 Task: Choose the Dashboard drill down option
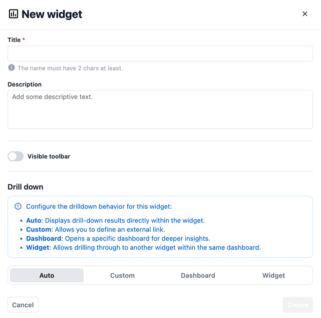tap(198, 275)
